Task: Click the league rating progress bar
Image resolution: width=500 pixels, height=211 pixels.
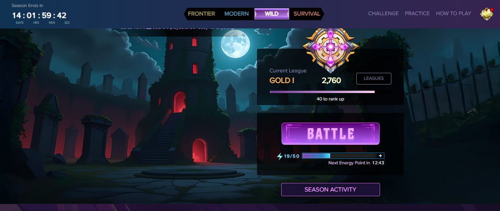Action: 331,92
